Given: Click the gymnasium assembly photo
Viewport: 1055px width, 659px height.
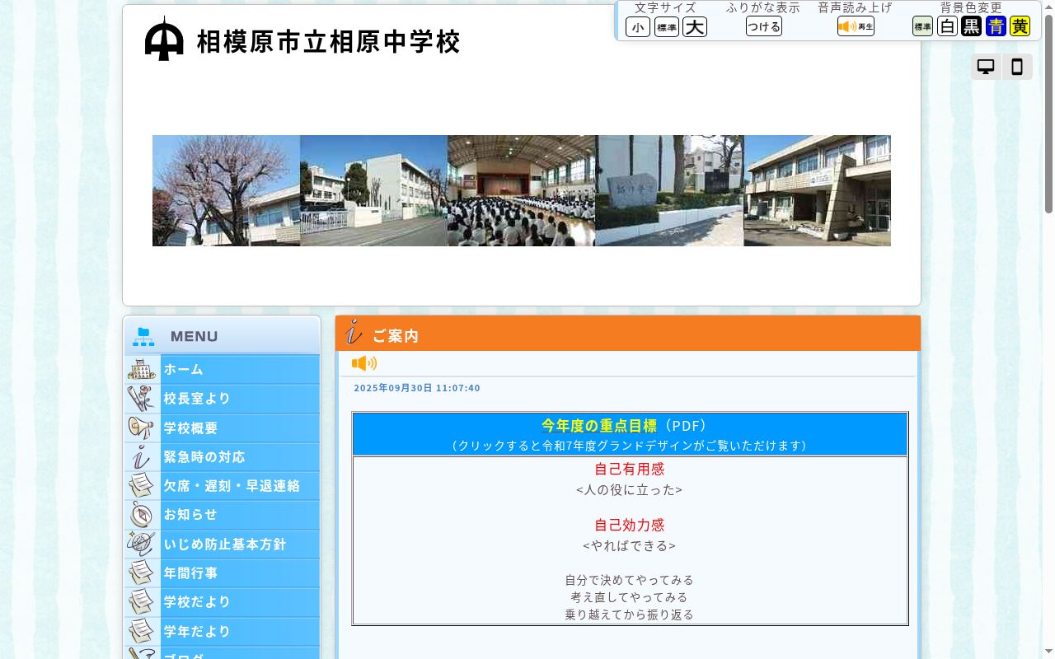Looking at the screenshot, I should pos(522,190).
